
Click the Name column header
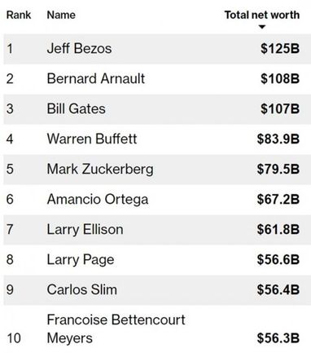tap(61, 15)
